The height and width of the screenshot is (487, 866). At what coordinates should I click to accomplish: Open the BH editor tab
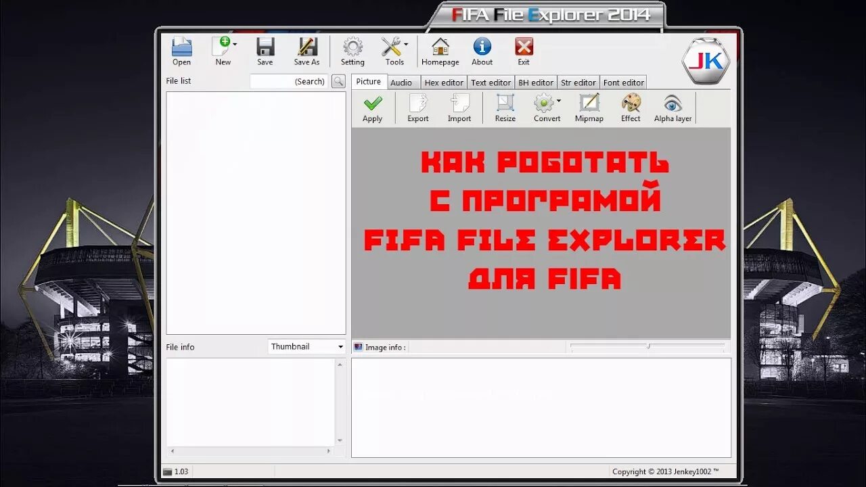(x=536, y=83)
